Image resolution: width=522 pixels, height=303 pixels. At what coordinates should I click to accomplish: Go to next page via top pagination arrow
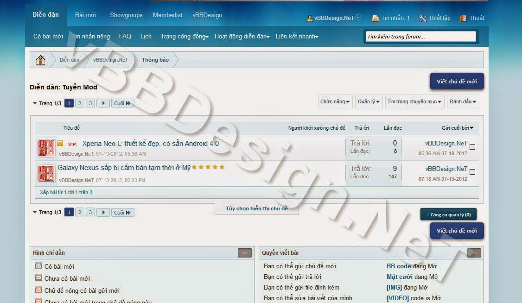tap(103, 103)
